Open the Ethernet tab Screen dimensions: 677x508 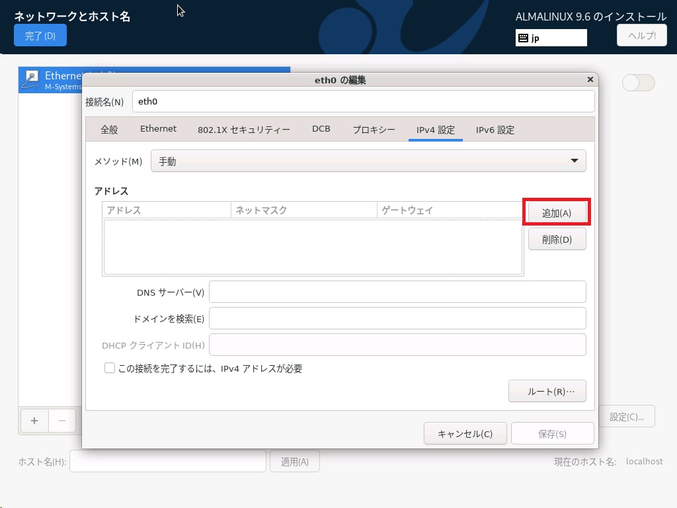point(158,129)
